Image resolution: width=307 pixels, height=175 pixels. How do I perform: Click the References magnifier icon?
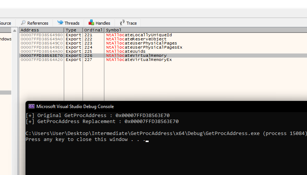(x=23, y=23)
